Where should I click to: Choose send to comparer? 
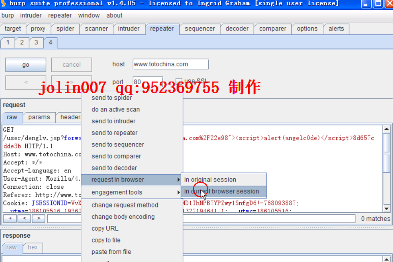[x=132, y=156]
